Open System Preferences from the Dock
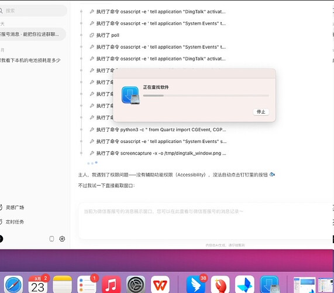The image size is (334, 293). 136,285
